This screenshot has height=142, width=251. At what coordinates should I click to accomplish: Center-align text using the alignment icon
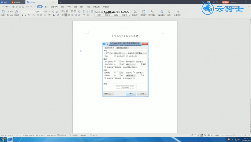tap(66, 15)
